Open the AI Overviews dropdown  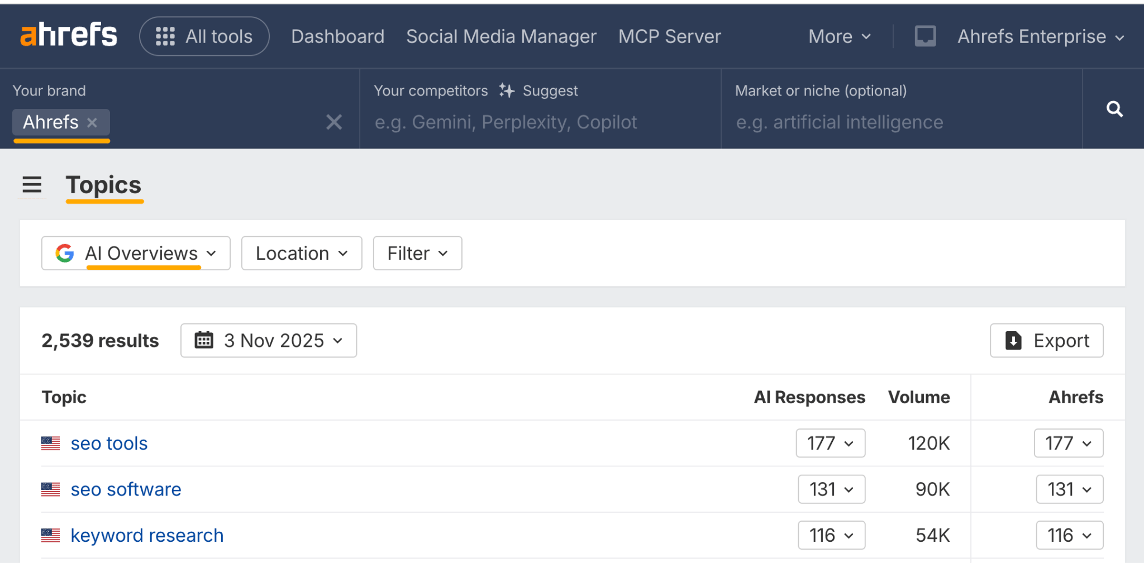pos(135,253)
